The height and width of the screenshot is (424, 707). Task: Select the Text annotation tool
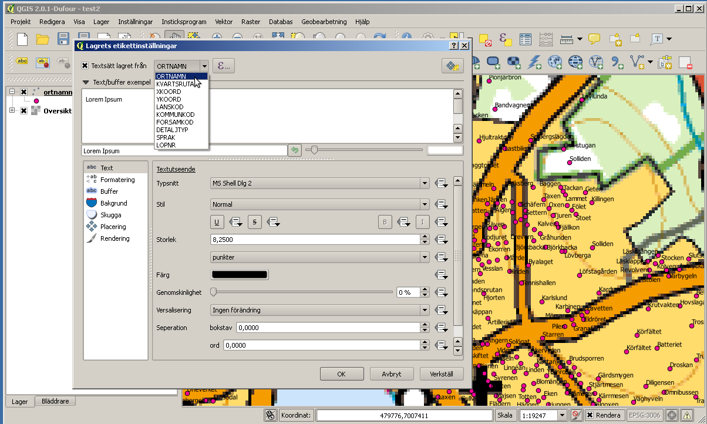656,39
